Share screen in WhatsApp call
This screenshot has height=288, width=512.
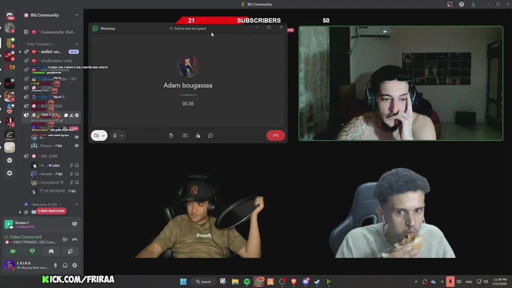click(x=185, y=136)
